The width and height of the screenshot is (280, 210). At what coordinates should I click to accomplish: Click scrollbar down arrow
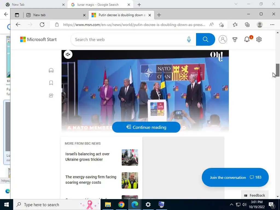(x=278, y=197)
